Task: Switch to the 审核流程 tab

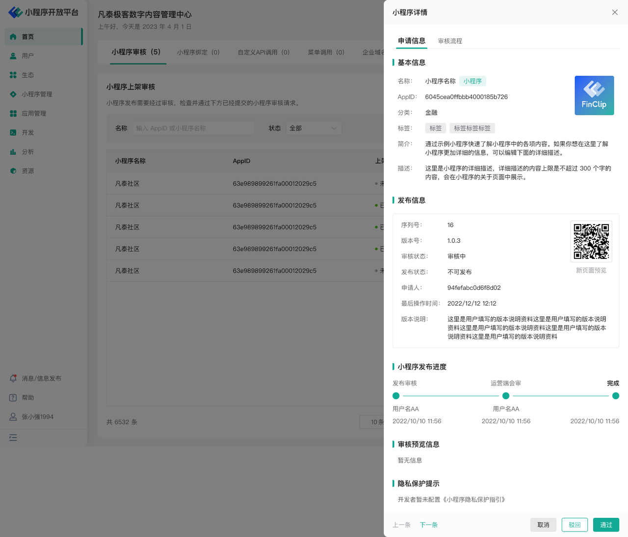Action: [450, 41]
